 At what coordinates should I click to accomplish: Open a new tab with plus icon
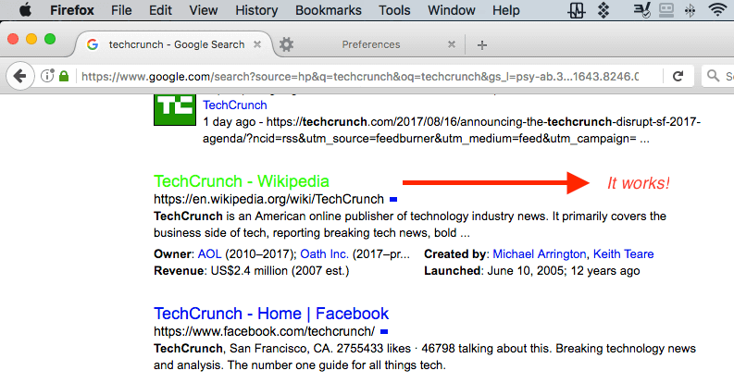coord(481,44)
